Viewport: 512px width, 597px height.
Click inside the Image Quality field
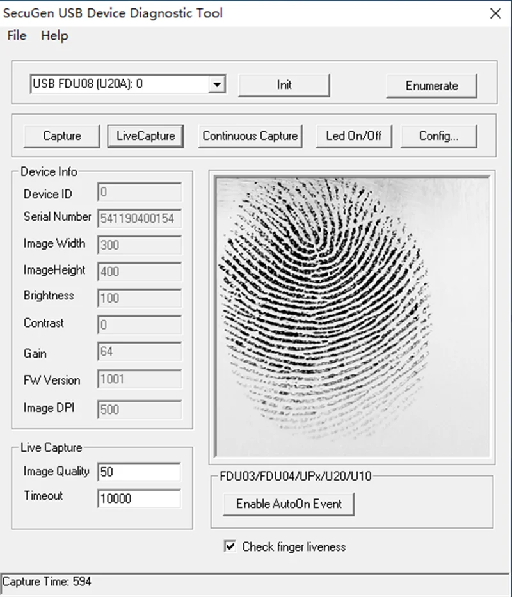pos(138,471)
